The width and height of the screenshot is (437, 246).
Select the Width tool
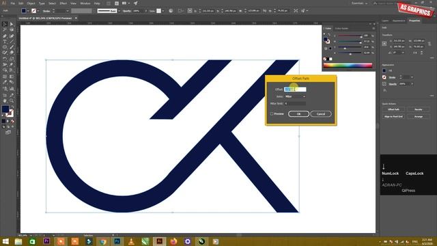coord(5,64)
